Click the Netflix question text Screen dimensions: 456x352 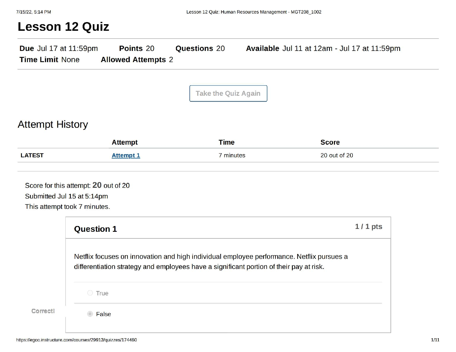pyautogui.click(x=211, y=261)
